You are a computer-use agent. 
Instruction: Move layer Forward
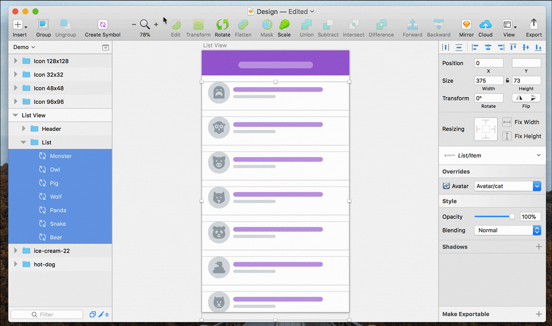tap(413, 25)
